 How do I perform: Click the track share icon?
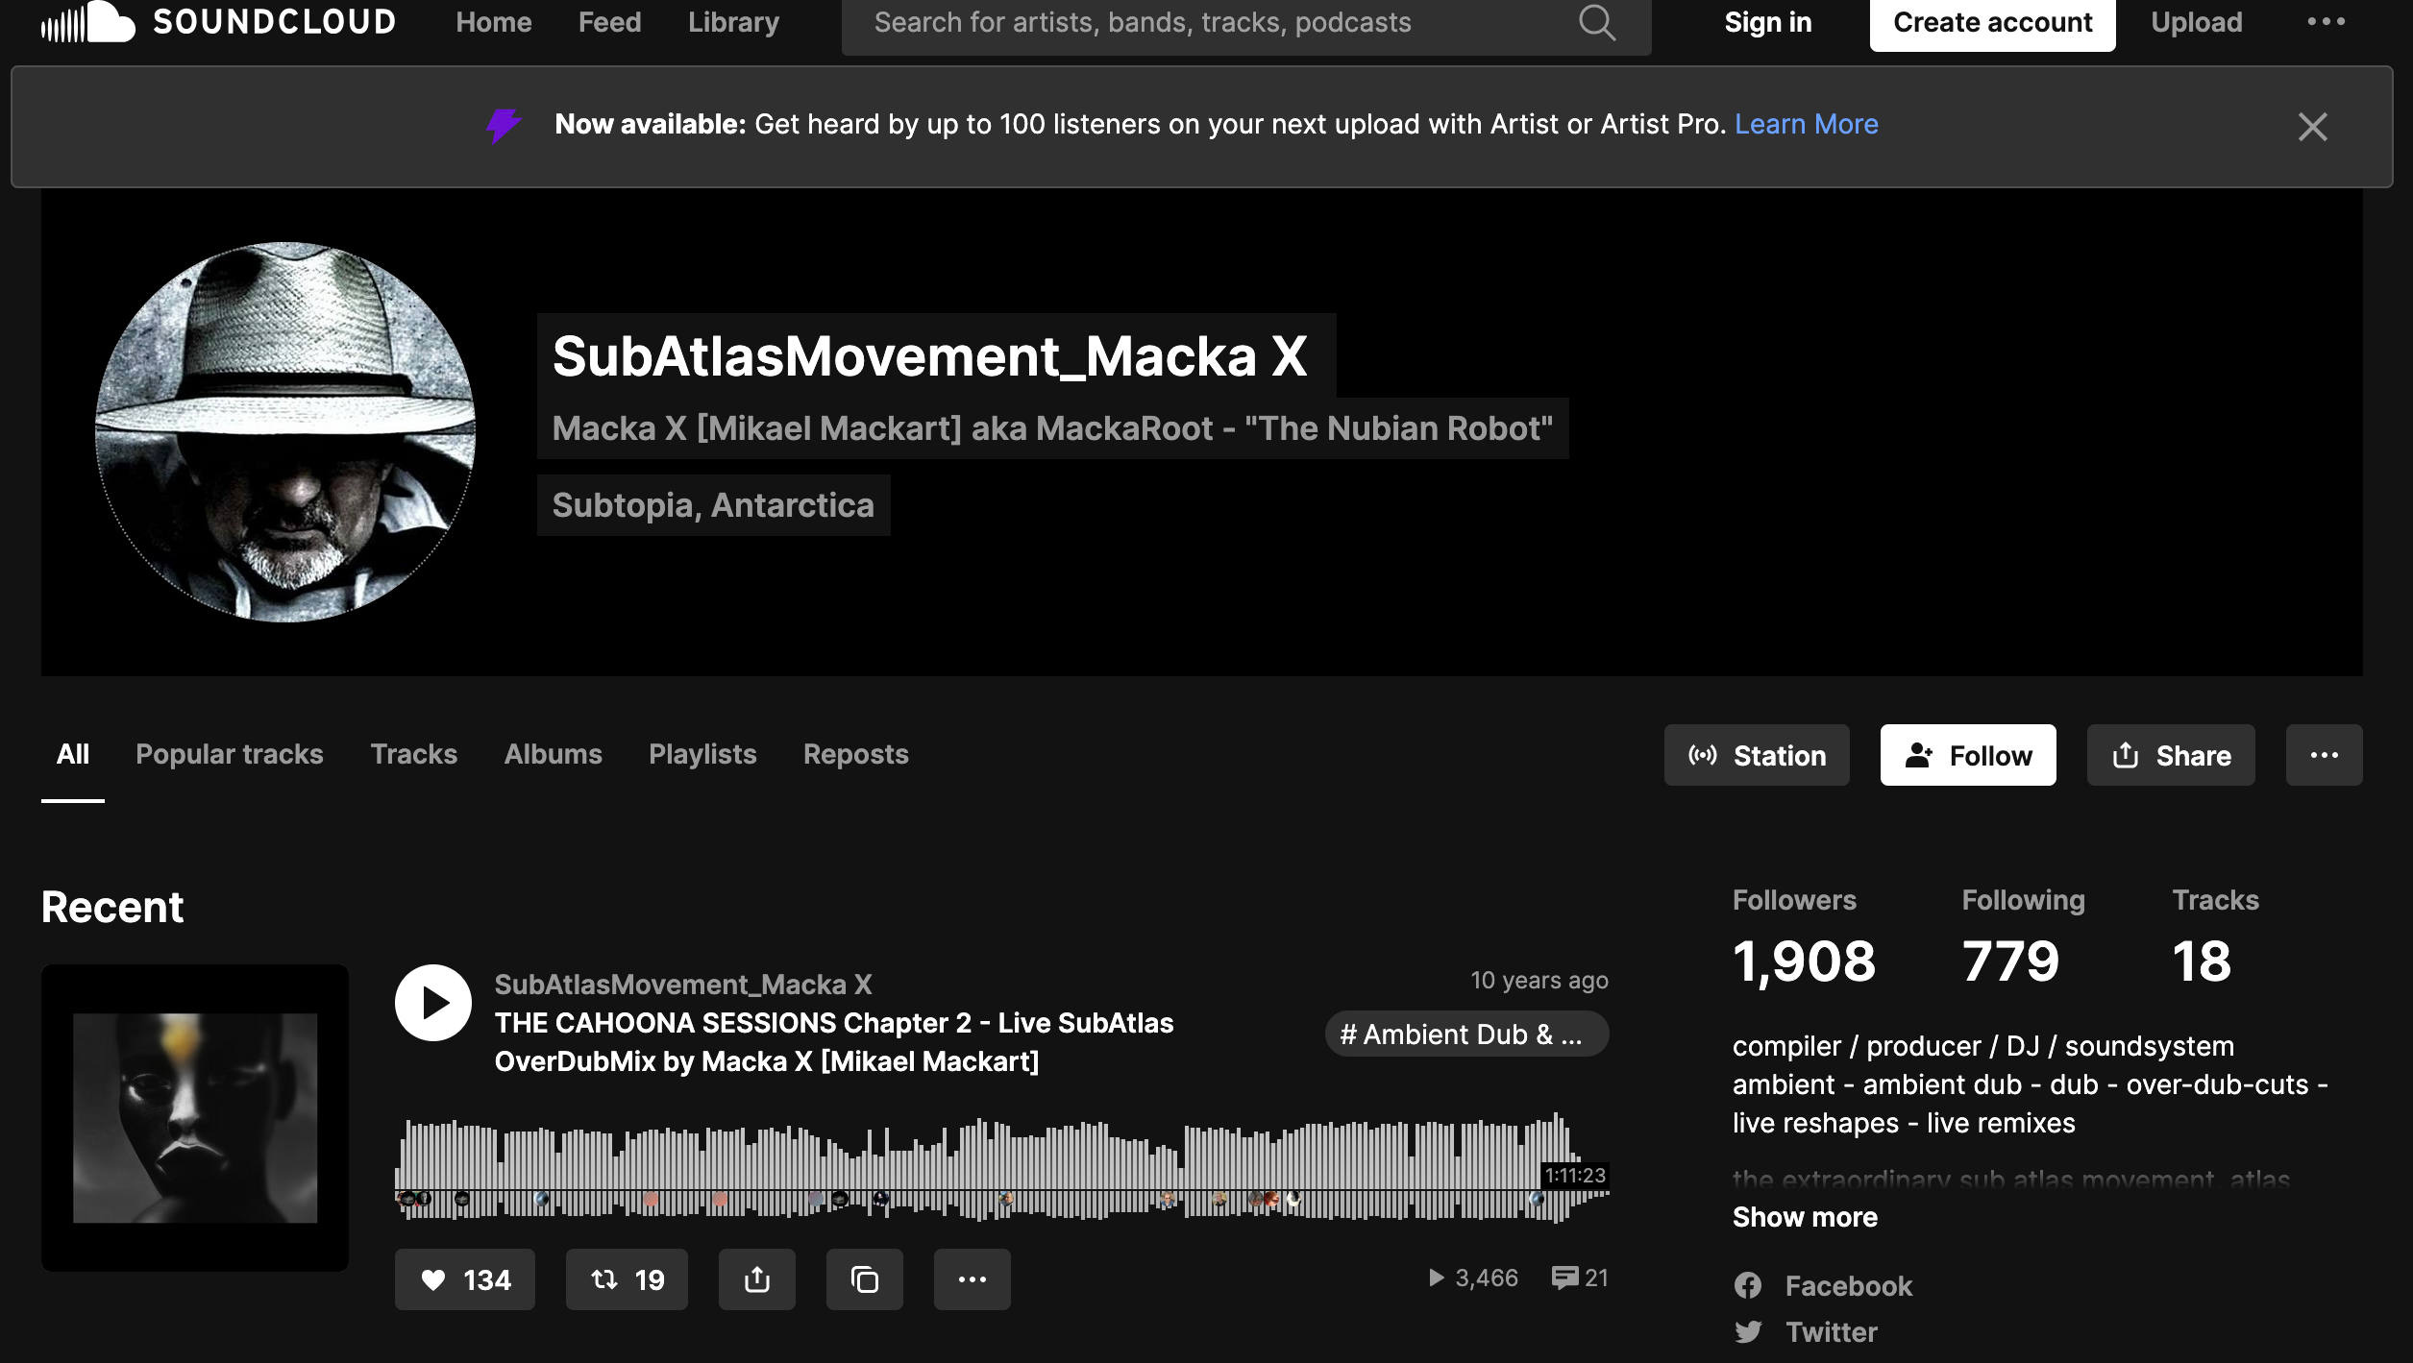tap(757, 1279)
